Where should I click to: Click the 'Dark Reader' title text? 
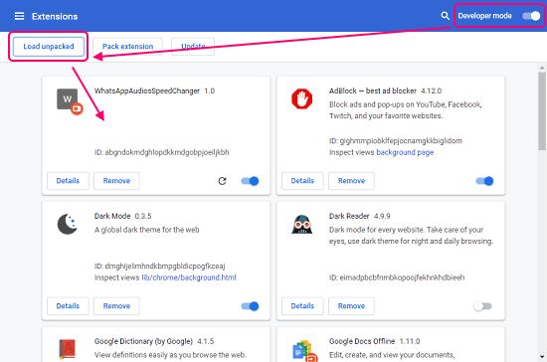coord(349,216)
